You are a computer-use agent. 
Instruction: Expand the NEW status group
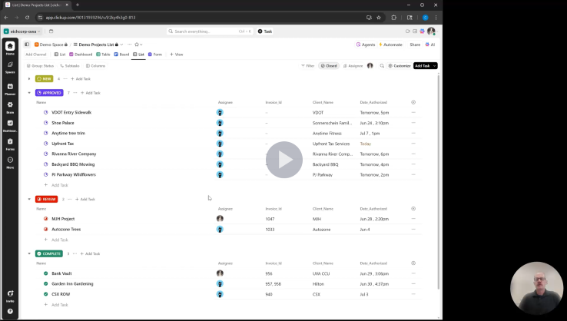pyautogui.click(x=29, y=78)
